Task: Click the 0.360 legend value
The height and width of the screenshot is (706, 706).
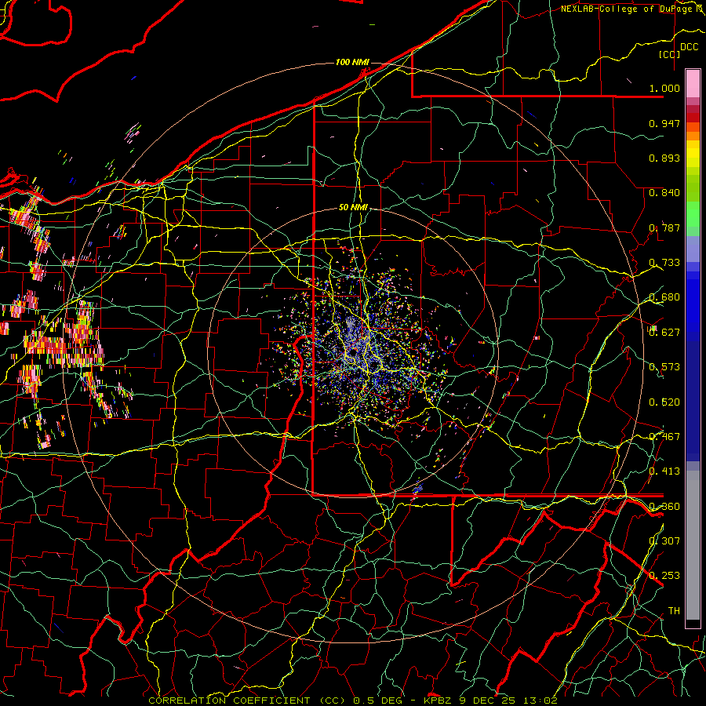Action: click(x=664, y=507)
